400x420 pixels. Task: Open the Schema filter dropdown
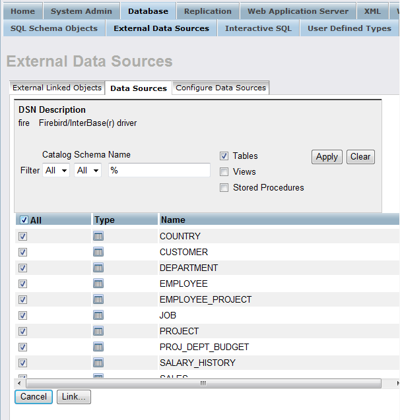[88, 170]
